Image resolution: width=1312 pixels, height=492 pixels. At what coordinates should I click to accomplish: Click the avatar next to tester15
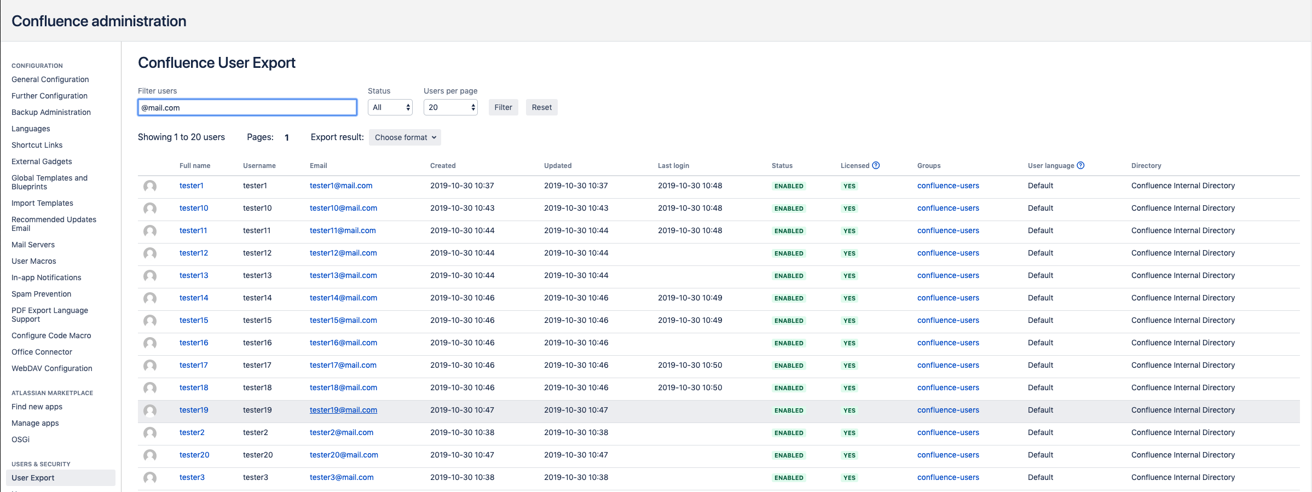coord(150,321)
